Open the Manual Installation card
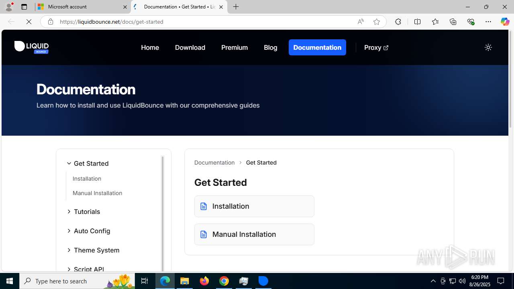Viewport: 514px width, 289px height. coord(254,234)
